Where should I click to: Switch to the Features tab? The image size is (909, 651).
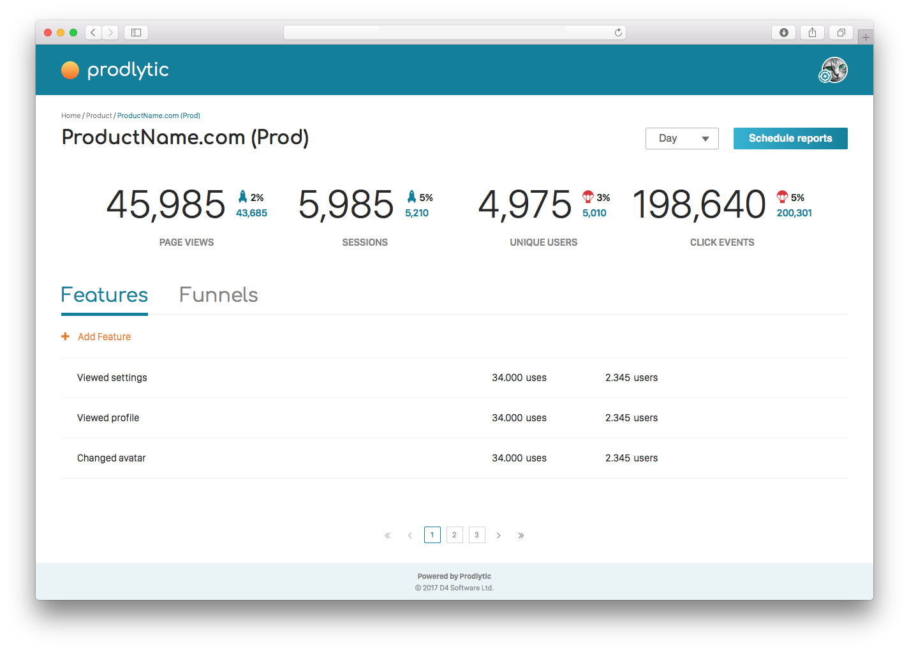coord(105,296)
